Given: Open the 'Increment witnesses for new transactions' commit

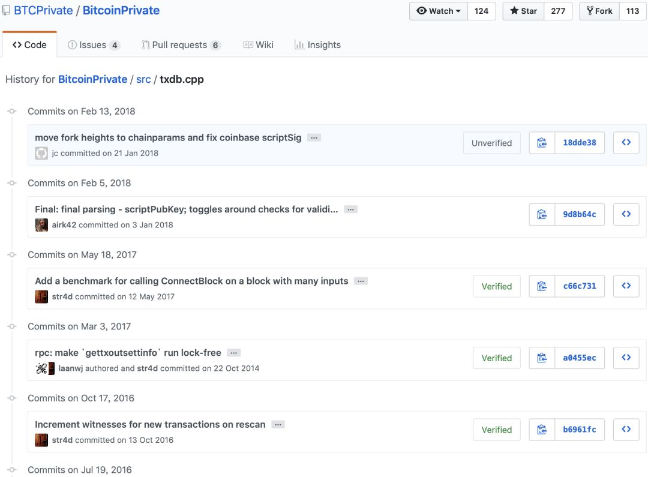Looking at the screenshot, I should click(150, 425).
